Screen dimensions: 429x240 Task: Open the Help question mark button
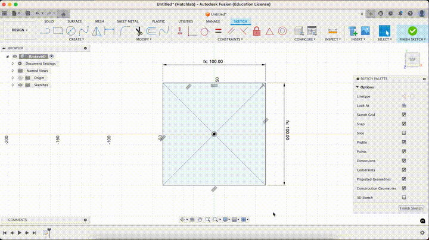coord(410,13)
